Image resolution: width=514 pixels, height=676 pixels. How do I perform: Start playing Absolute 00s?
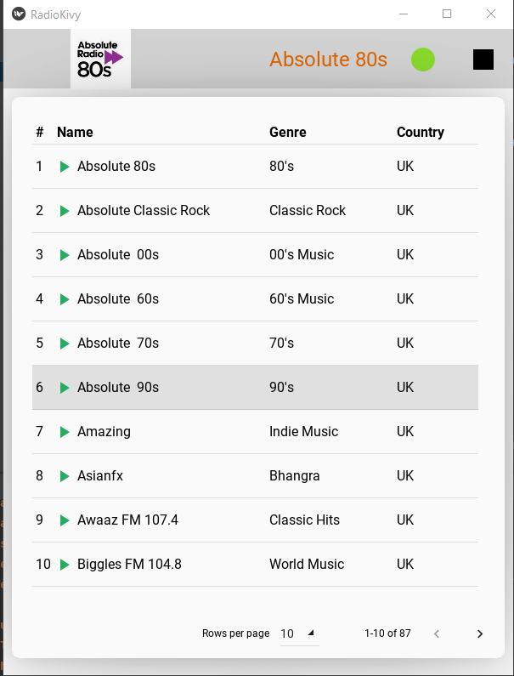(65, 255)
